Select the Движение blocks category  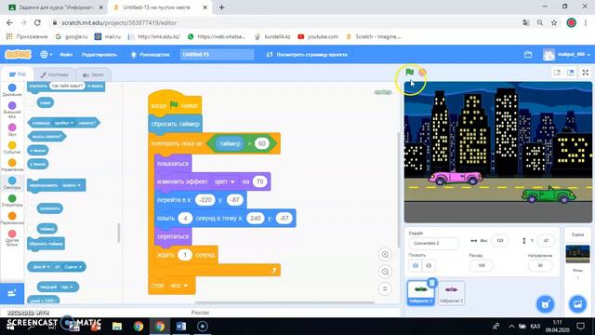12,90
